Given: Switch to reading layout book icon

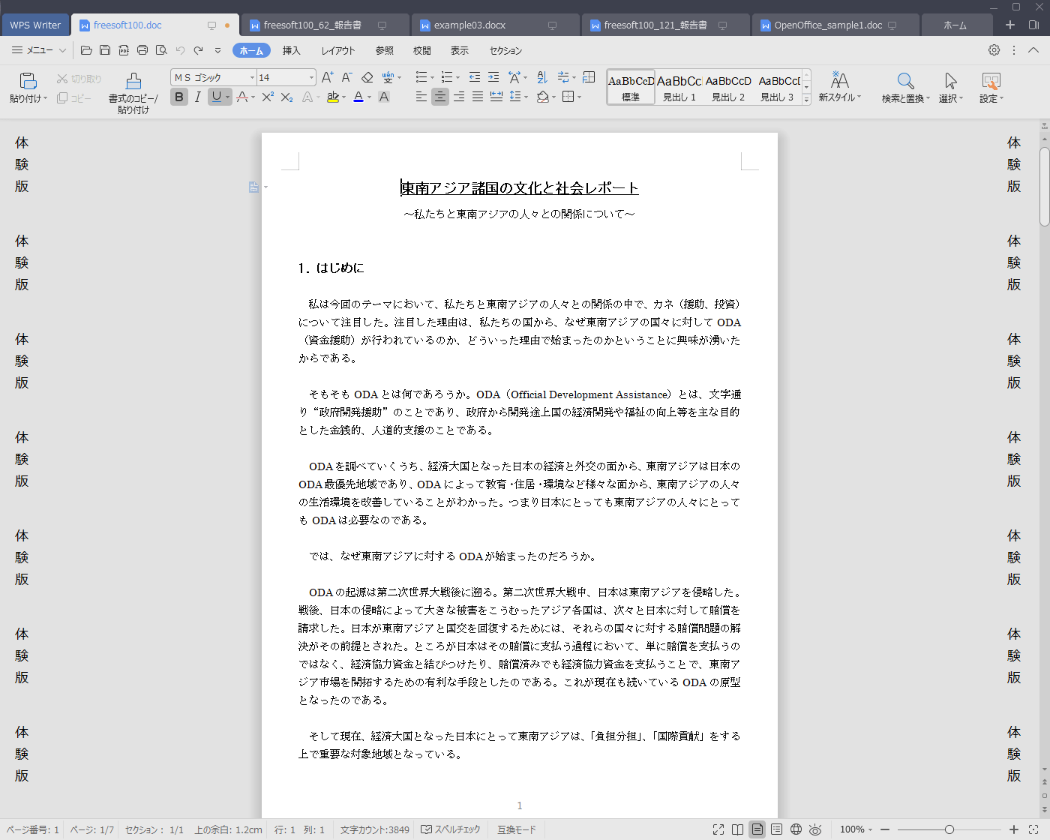Looking at the screenshot, I should [738, 829].
